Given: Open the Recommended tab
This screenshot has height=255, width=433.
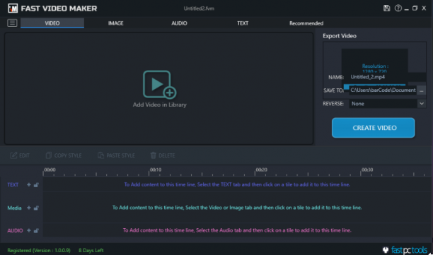Looking at the screenshot, I should pyautogui.click(x=306, y=23).
